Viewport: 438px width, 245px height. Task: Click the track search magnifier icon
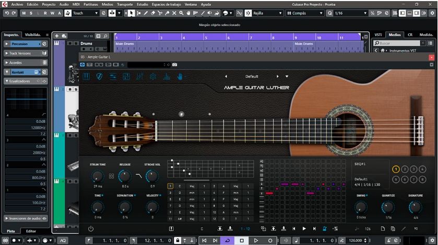click(x=105, y=36)
